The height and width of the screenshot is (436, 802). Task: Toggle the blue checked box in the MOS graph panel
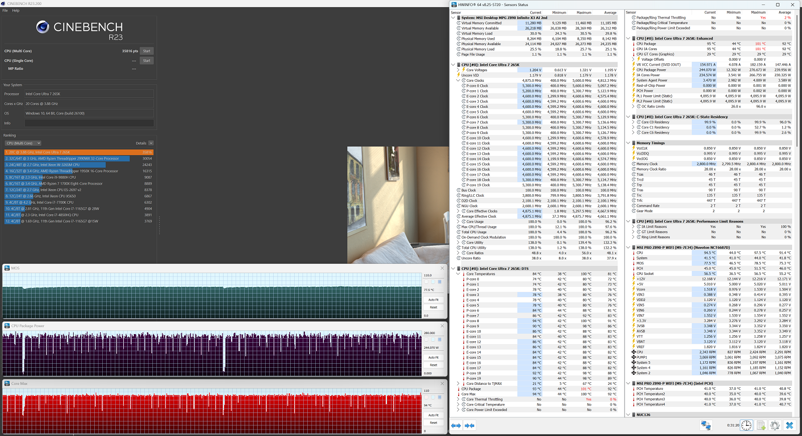[x=440, y=282]
